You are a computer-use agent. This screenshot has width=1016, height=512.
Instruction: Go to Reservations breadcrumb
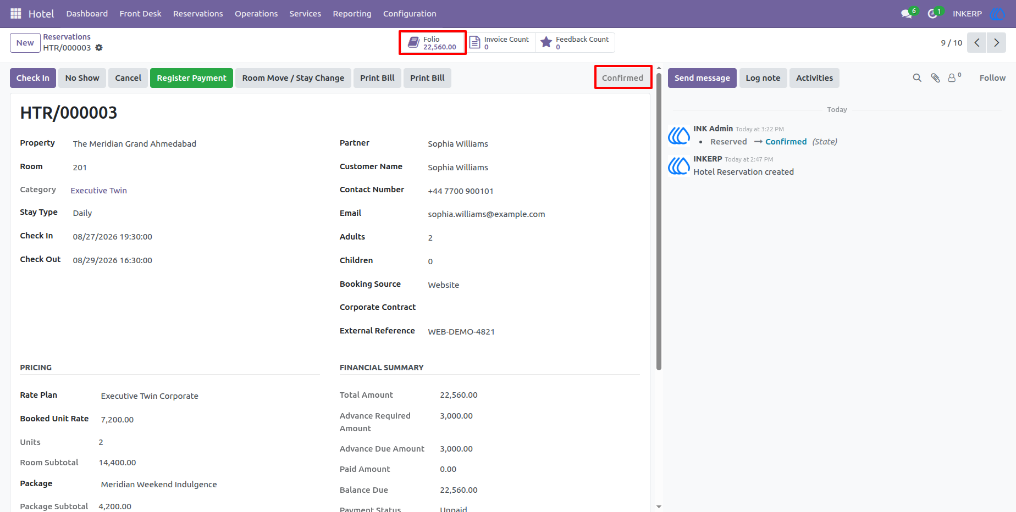67,37
